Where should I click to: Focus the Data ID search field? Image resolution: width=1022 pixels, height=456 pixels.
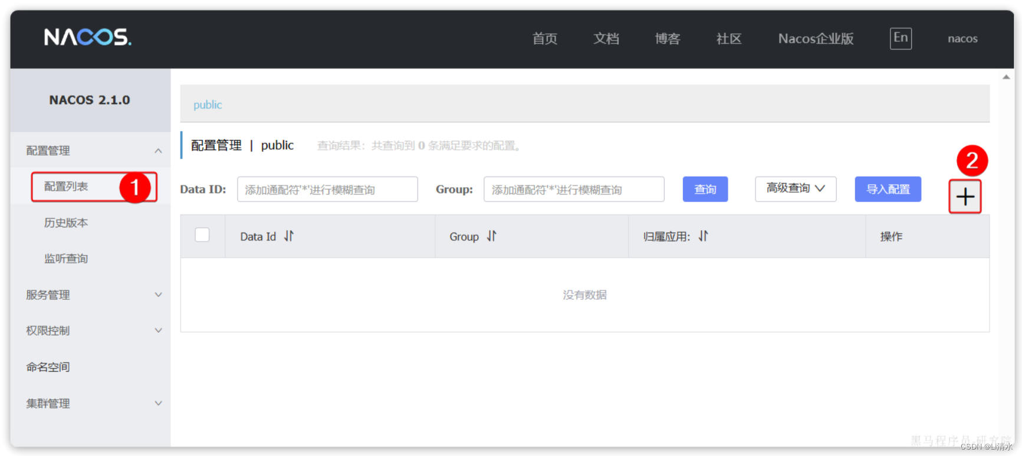click(327, 189)
